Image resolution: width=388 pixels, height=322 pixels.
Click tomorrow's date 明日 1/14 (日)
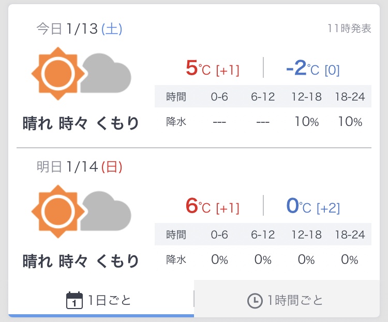click(x=79, y=167)
